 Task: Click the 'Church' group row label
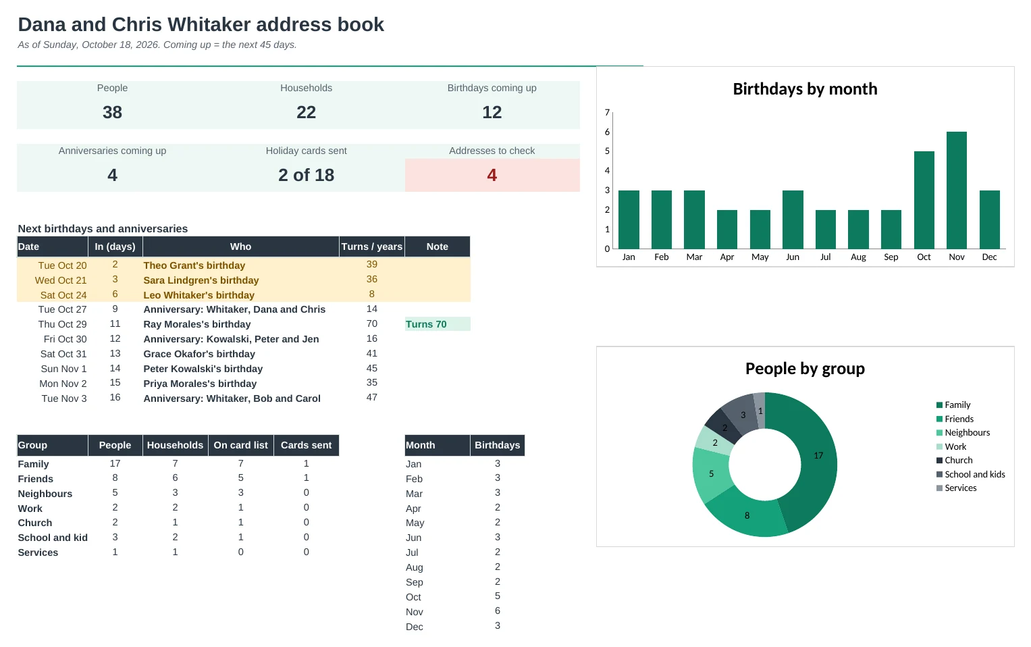click(35, 523)
